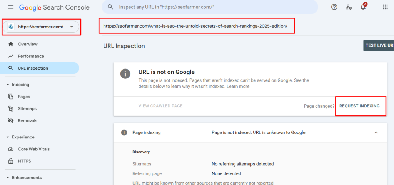The width and height of the screenshot is (394, 185).
Task: Click the info icon next to Page indexing
Action: 124,133
